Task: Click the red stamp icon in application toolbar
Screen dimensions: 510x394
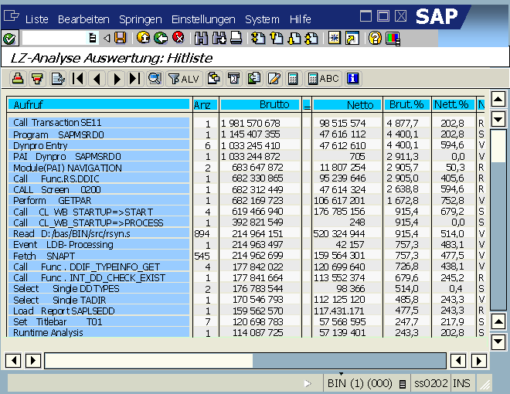Action: pos(18,79)
